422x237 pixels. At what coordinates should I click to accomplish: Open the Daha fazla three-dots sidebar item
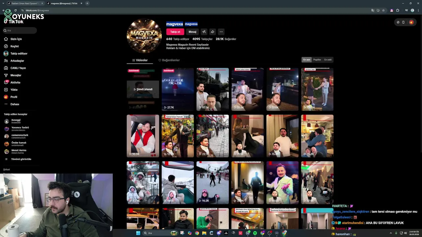coord(6,104)
